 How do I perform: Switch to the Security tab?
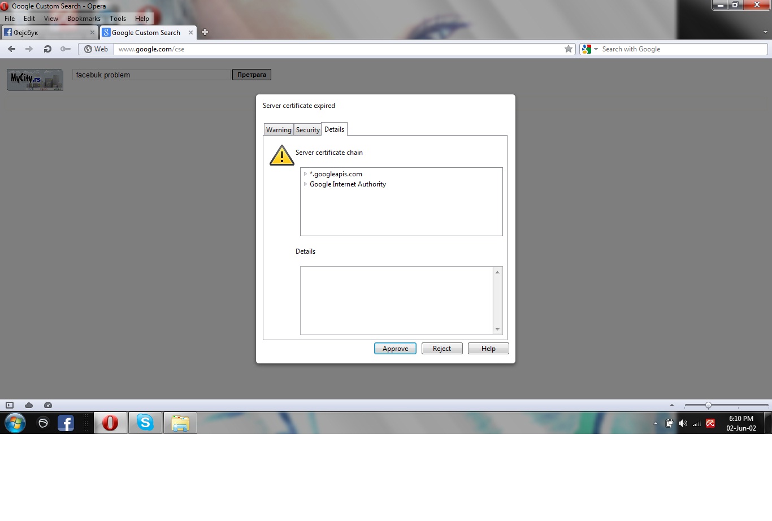[308, 130]
